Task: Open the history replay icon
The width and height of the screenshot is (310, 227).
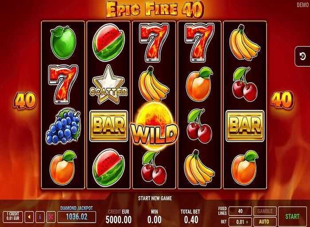Action: coord(302,57)
